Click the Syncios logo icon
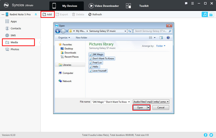Image resolution: width=216 pixels, height=138 pixels. 6,5
